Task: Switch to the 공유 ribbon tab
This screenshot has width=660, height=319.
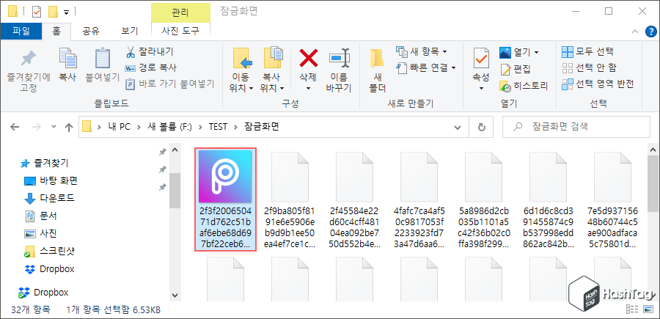Action: pyautogui.click(x=90, y=31)
